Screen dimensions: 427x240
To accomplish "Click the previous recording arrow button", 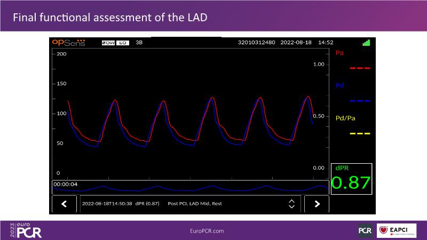I will click(x=65, y=204).
